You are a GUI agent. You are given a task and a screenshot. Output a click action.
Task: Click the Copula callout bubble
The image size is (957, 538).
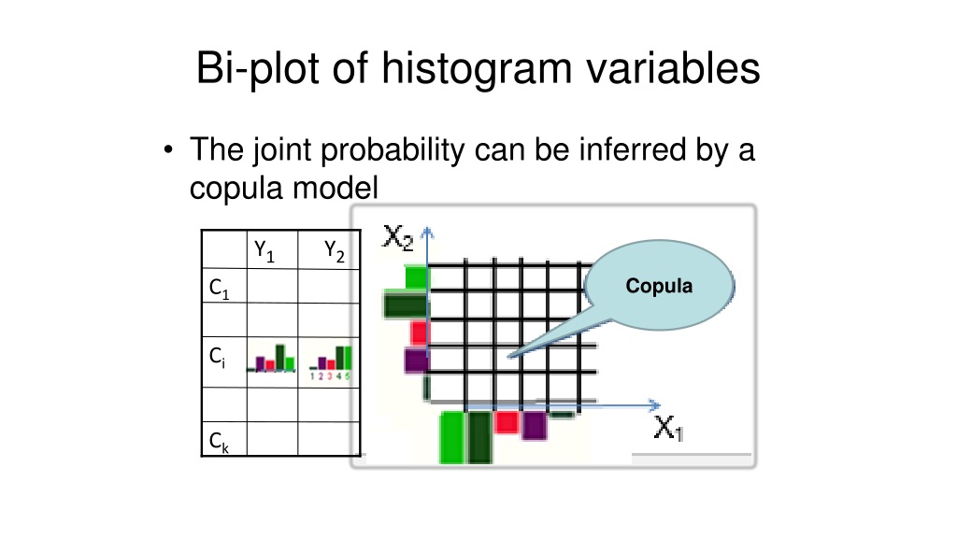coord(659,287)
